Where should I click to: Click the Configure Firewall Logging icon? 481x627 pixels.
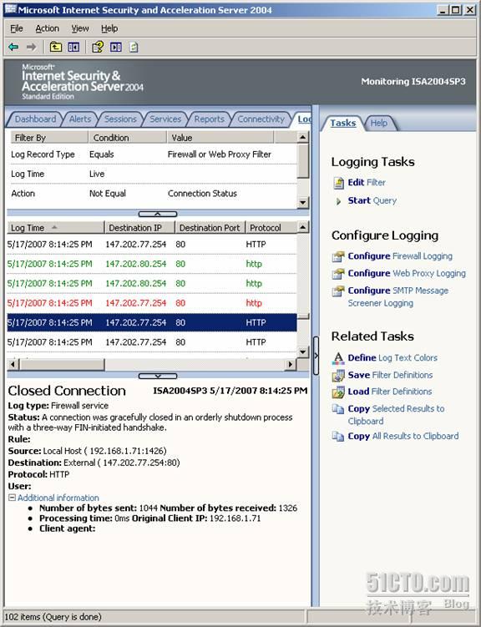(338, 256)
